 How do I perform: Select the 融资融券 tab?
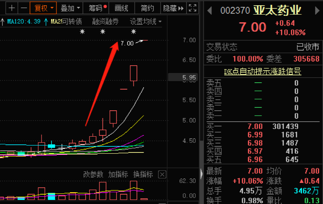point(105,21)
